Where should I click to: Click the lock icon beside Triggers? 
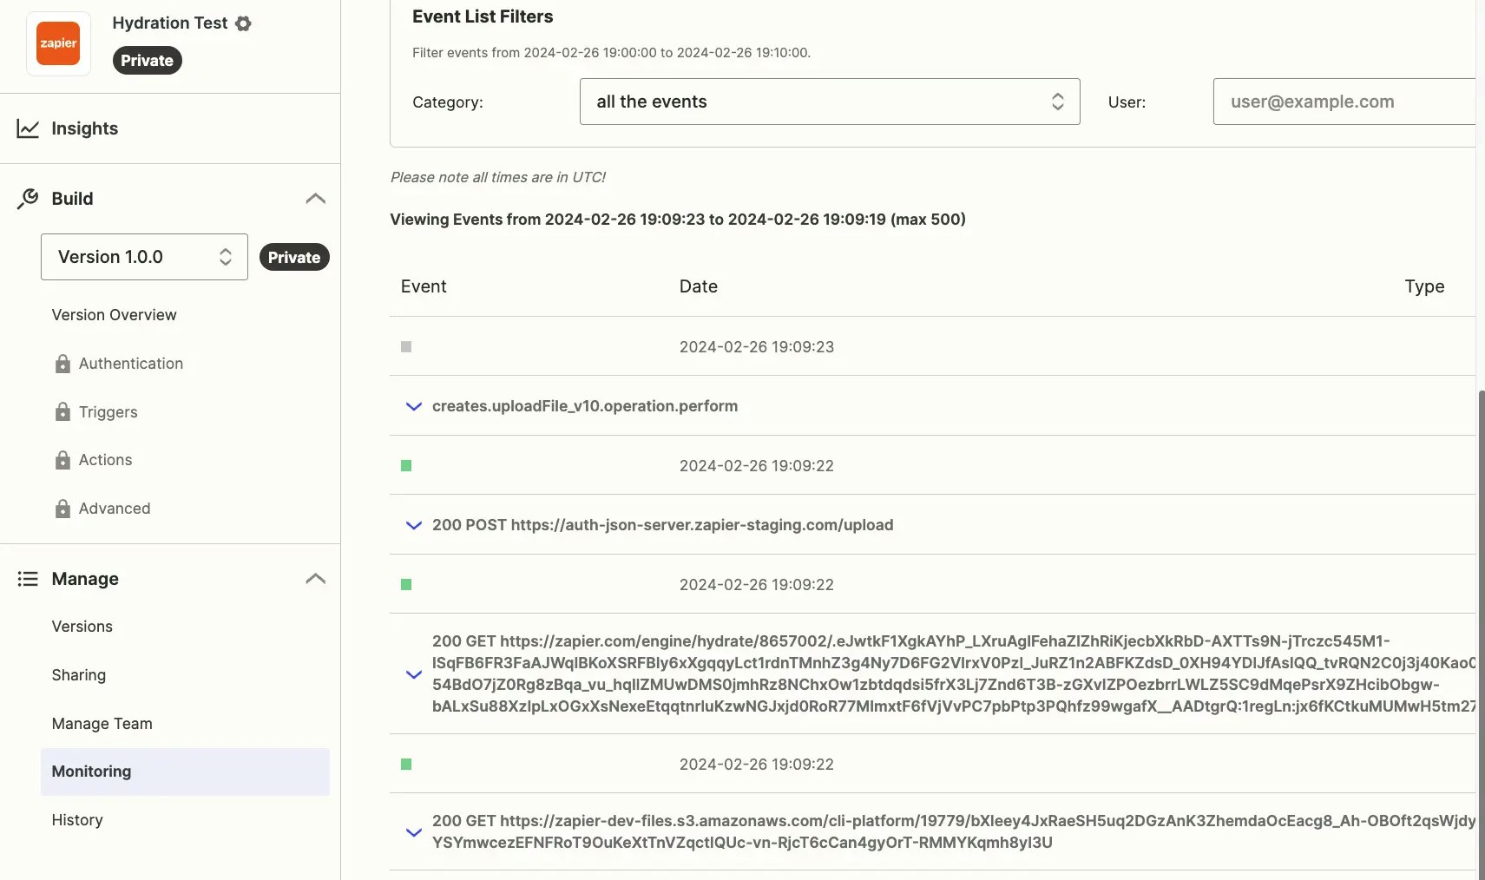tap(62, 412)
